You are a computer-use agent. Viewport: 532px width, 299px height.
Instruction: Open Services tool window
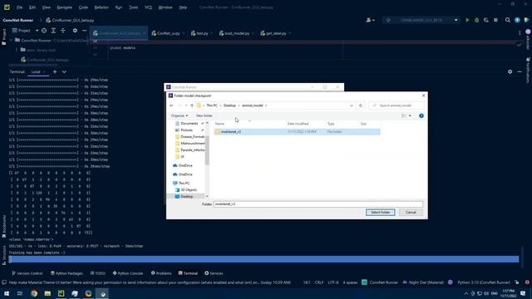click(x=214, y=273)
